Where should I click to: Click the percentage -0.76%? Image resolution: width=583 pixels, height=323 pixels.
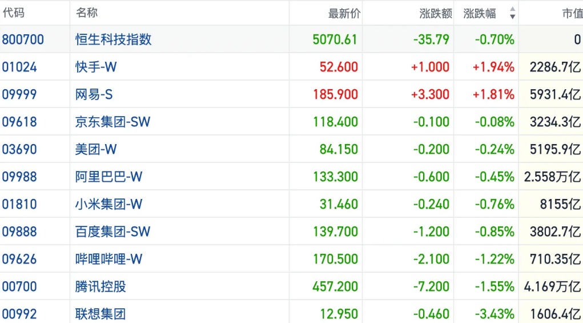tap(495, 204)
